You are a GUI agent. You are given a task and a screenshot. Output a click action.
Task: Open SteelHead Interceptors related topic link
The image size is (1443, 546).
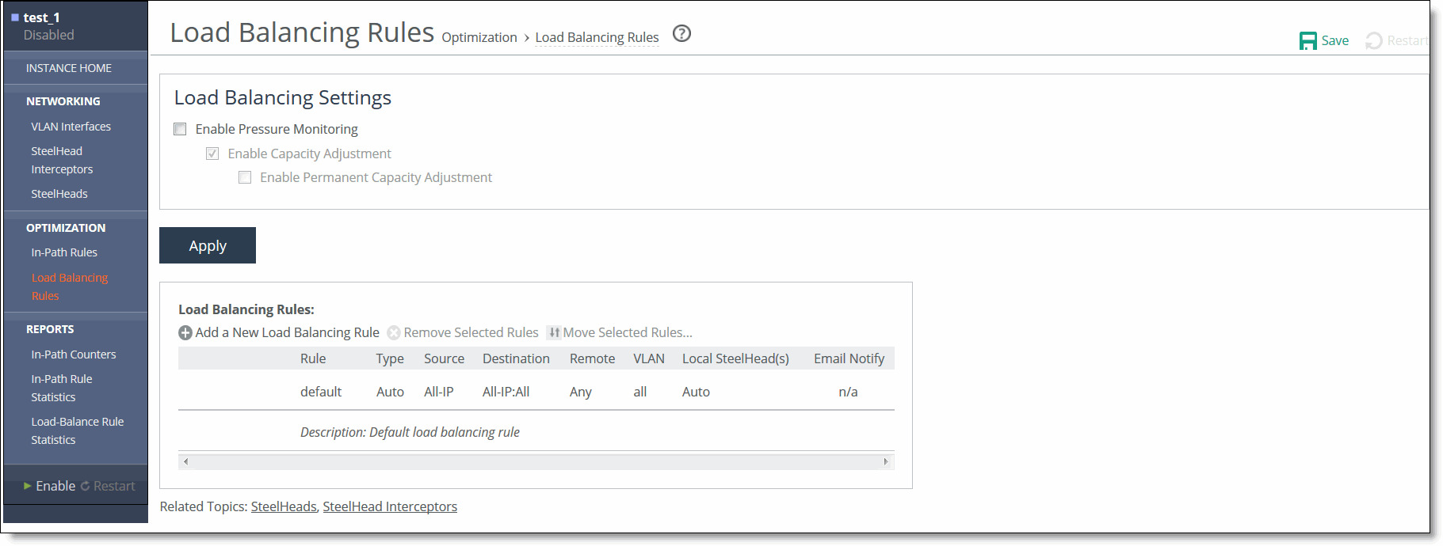coord(390,506)
